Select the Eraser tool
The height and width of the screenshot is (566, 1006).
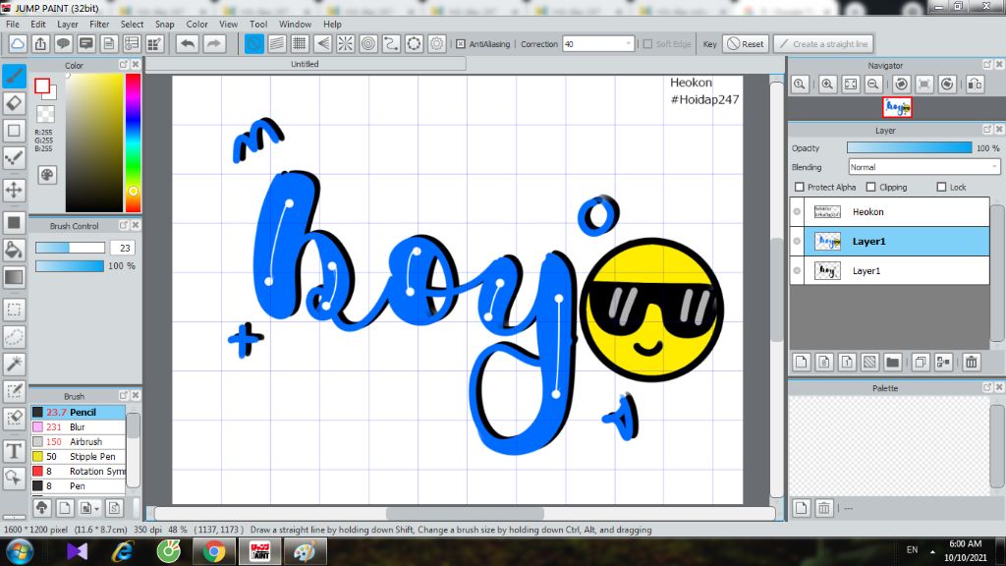tap(14, 103)
